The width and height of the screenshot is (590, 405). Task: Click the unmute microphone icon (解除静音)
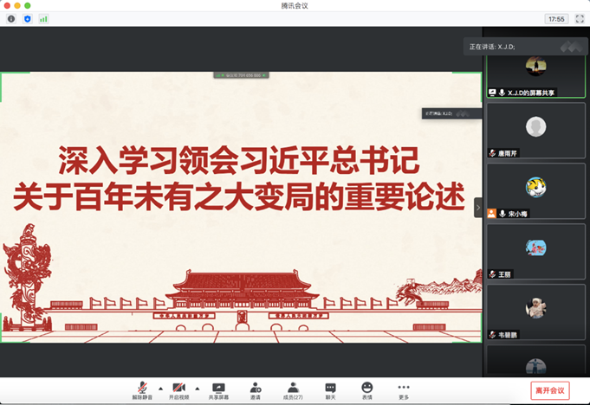click(141, 387)
